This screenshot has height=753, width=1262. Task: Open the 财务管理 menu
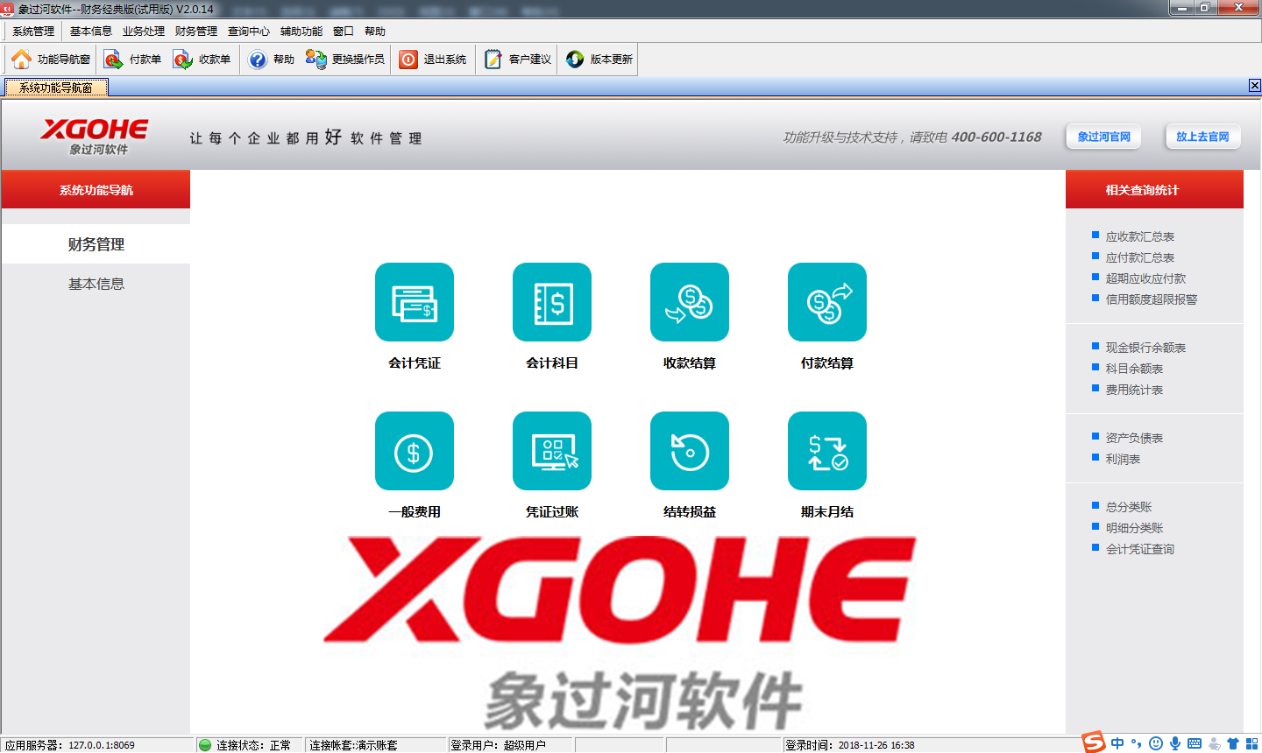tap(196, 32)
